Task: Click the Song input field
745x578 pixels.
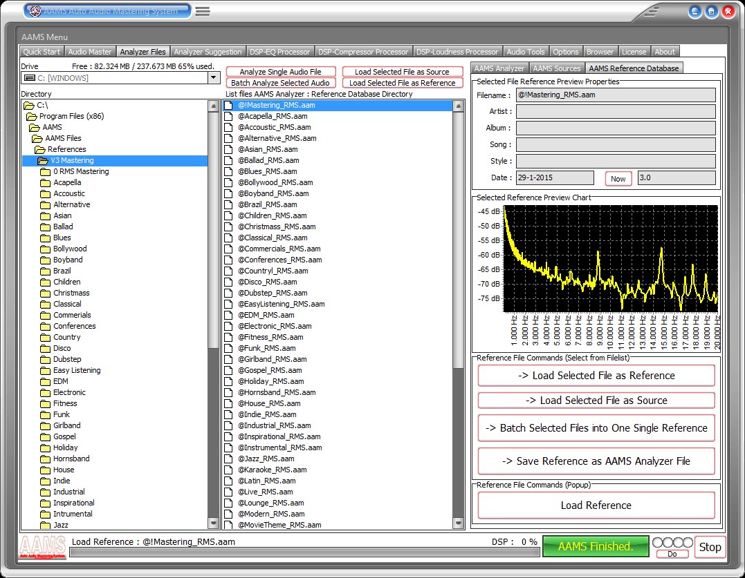Action: click(616, 144)
